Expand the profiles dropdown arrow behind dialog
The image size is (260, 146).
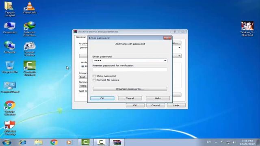pyautogui.click(x=179, y=56)
